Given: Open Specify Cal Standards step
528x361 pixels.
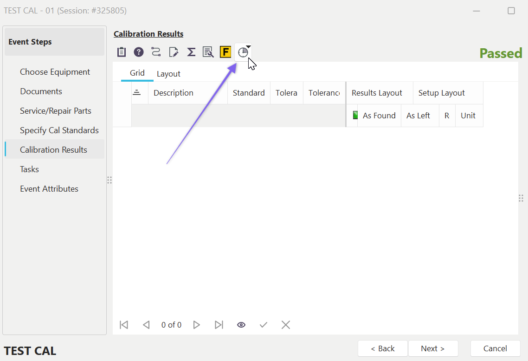Looking at the screenshot, I should [x=59, y=130].
